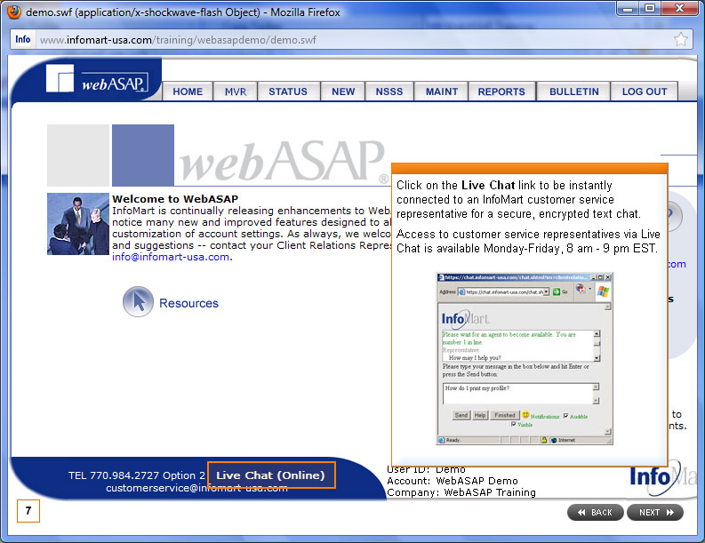Maximize the Firefox window
The height and width of the screenshot is (543, 705).
pyautogui.click(x=650, y=8)
